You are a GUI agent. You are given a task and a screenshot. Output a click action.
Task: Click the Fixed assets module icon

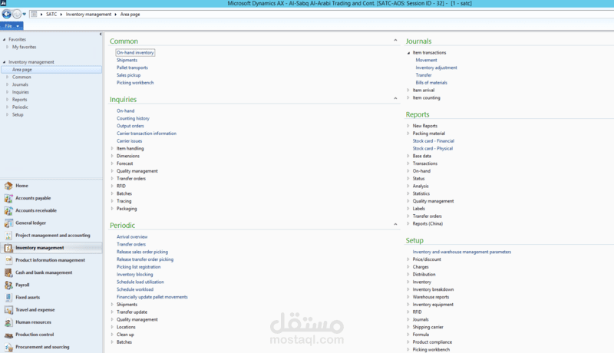8,298
